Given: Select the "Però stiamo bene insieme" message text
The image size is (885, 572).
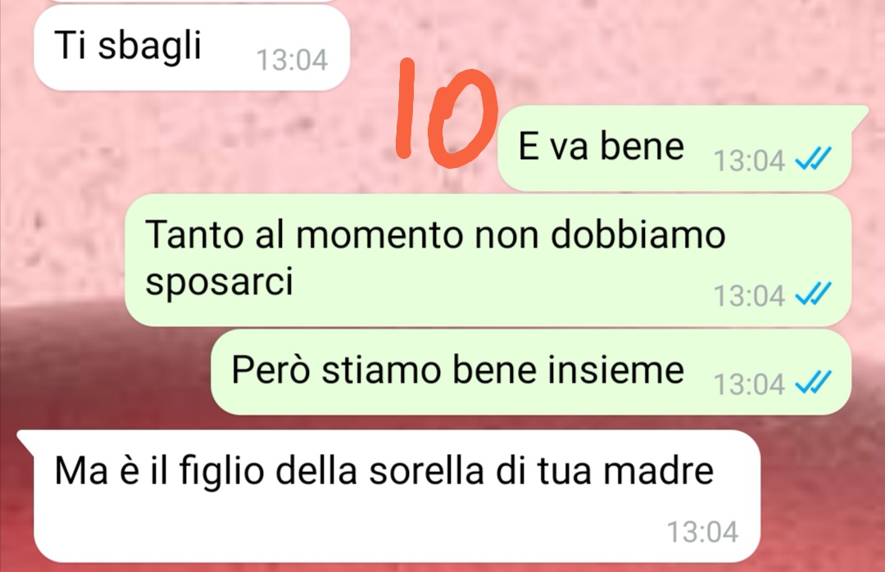Looking at the screenshot, I should (458, 370).
